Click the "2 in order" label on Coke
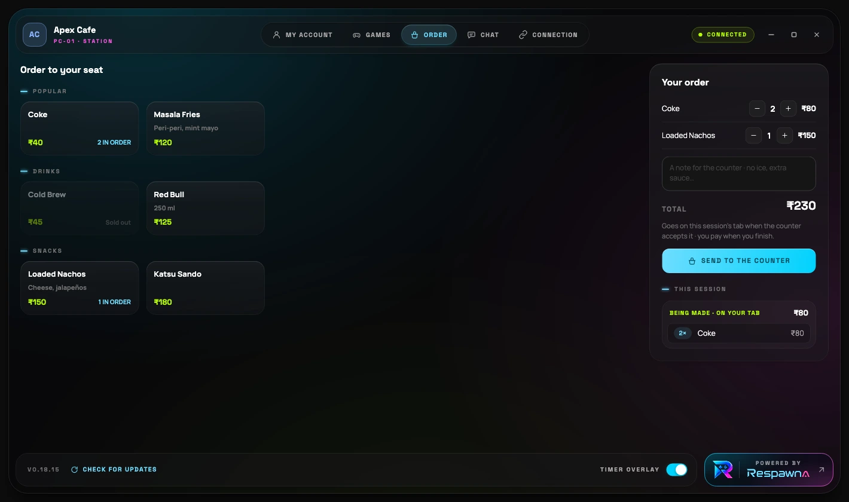The height and width of the screenshot is (502, 849). [114, 143]
